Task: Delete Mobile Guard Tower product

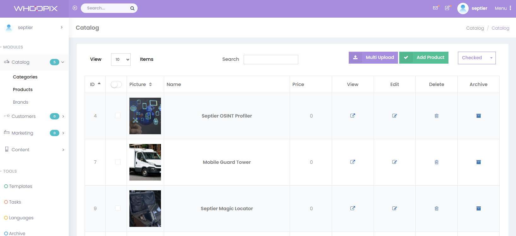Action: coord(436,162)
